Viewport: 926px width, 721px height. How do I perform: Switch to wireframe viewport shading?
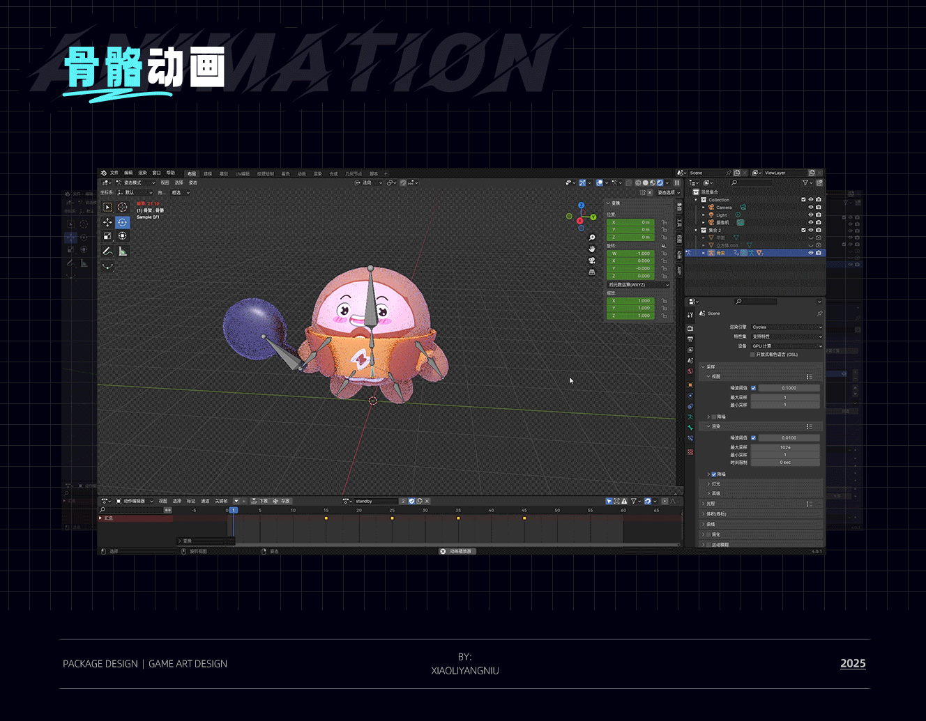pos(637,183)
